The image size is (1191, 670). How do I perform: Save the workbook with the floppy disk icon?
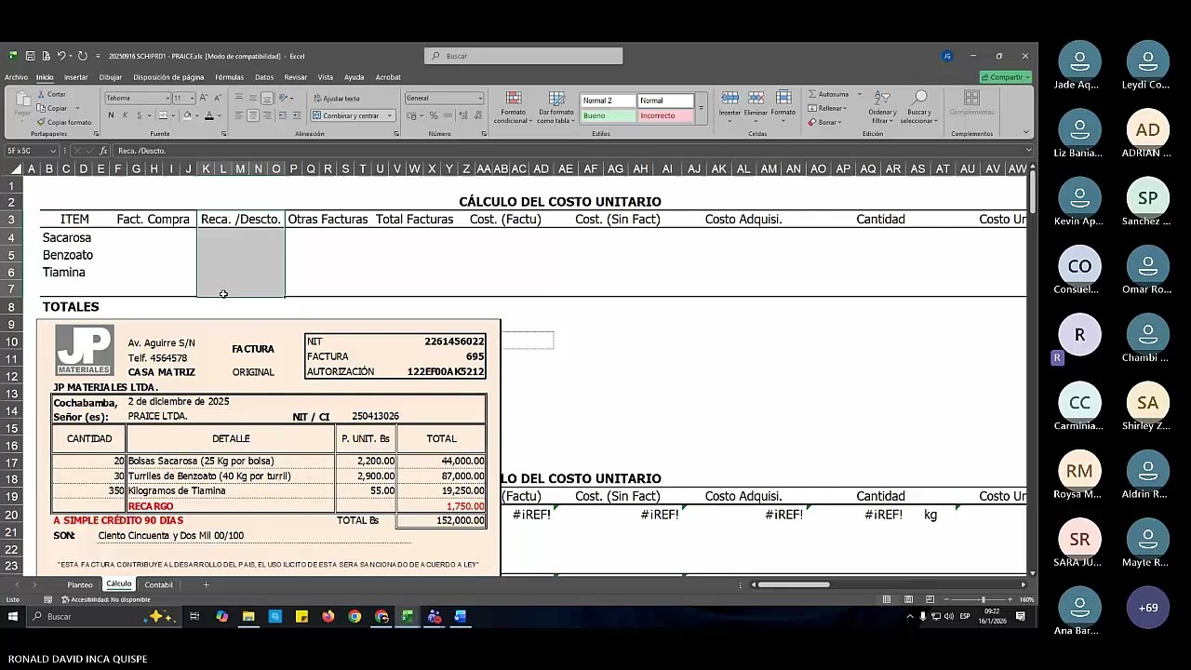[30, 56]
